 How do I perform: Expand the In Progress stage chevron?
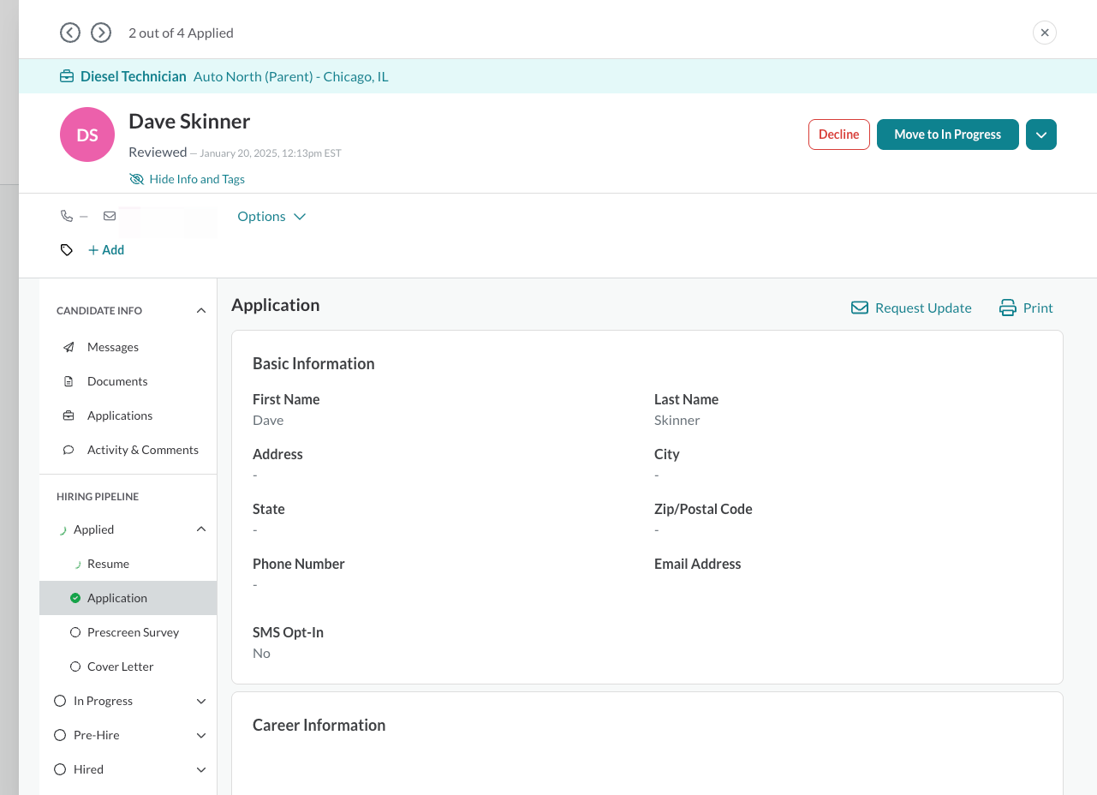[201, 701]
